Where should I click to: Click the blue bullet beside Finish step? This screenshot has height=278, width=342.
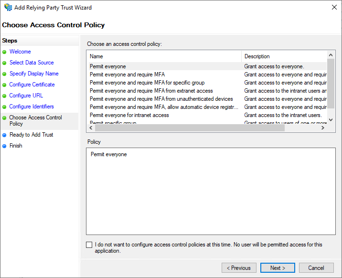click(x=5, y=146)
